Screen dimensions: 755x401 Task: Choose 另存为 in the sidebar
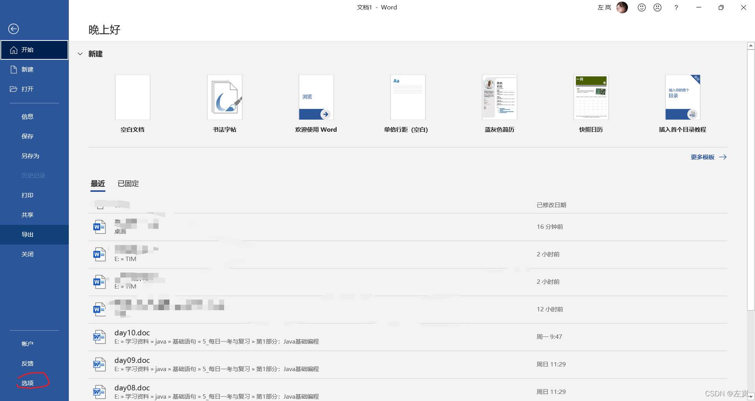click(34, 156)
